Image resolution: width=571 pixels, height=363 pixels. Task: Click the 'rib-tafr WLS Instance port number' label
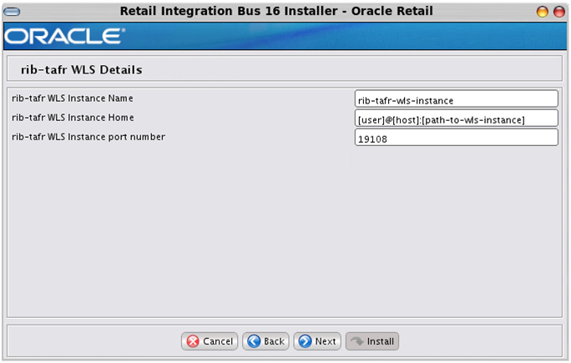tap(88, 137)
